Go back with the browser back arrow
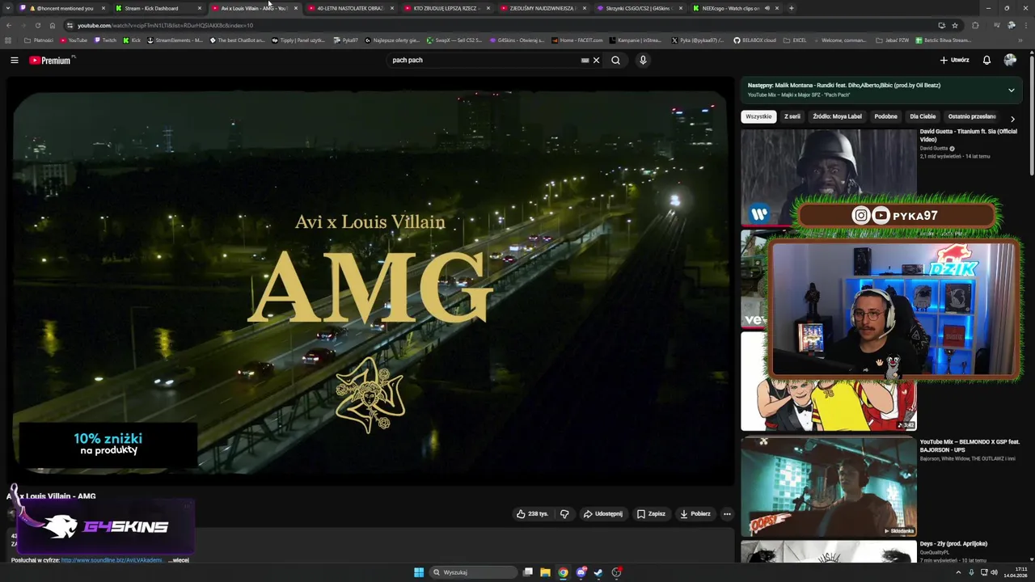Image resolution: width=1035 pixels, height=582 pixels. click(x=9, y=25)
